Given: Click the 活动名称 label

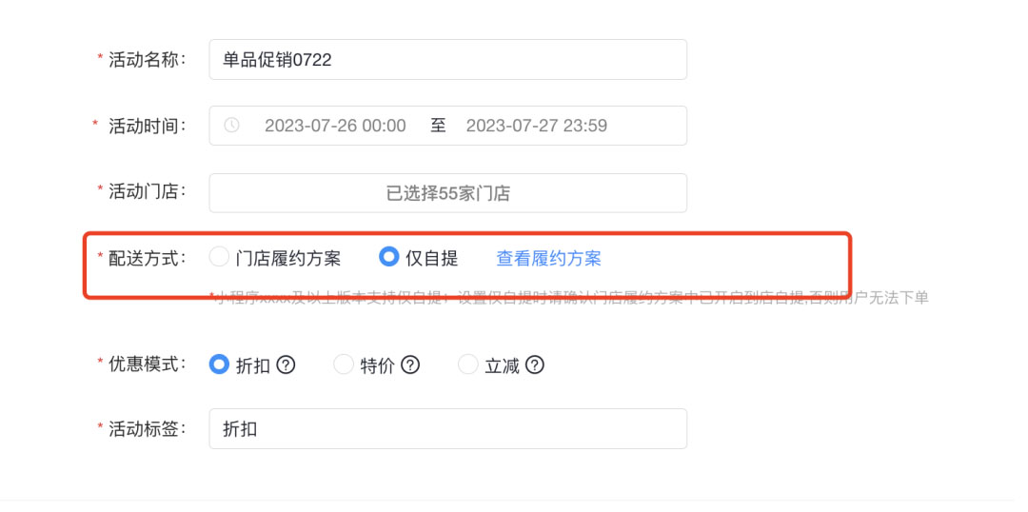Looking at the screenshot, I should point(148,59).
